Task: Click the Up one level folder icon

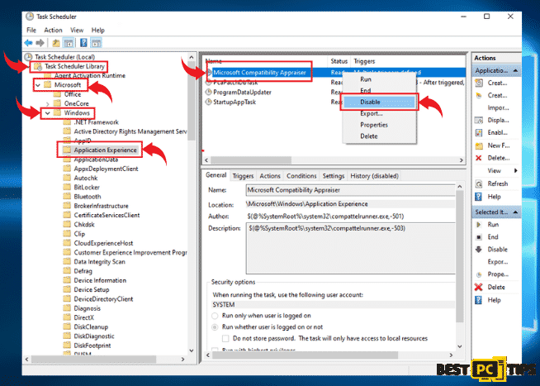Action: click(x=56, y=43)
